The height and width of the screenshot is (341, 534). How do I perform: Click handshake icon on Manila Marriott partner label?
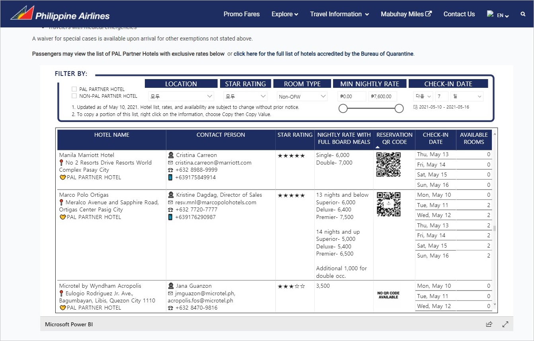(62, 177)
